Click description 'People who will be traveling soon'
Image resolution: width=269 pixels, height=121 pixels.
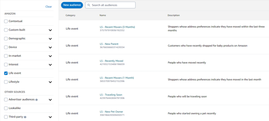pos(187,97)
